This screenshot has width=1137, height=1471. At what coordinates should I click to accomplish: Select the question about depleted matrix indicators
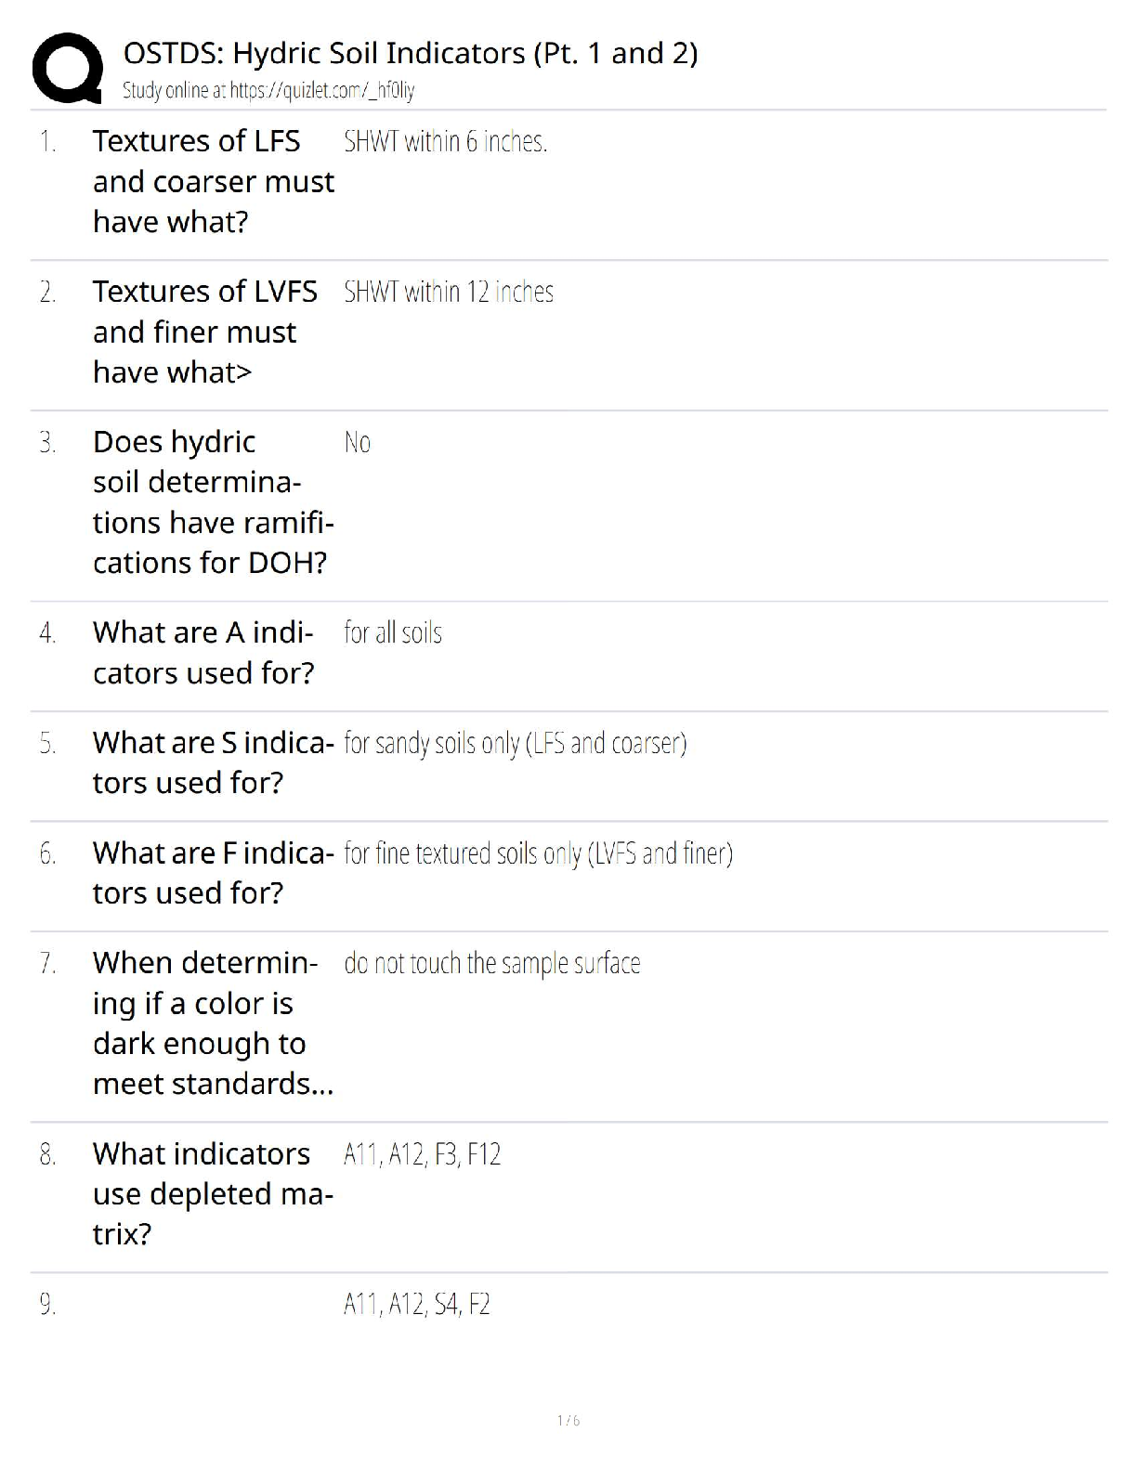tap(213, 1193)
